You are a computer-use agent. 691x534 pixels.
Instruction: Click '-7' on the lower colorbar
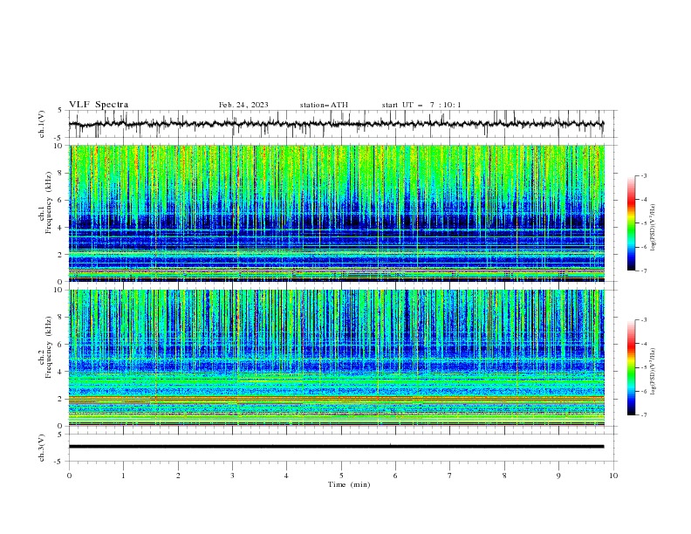pos(644,415)
